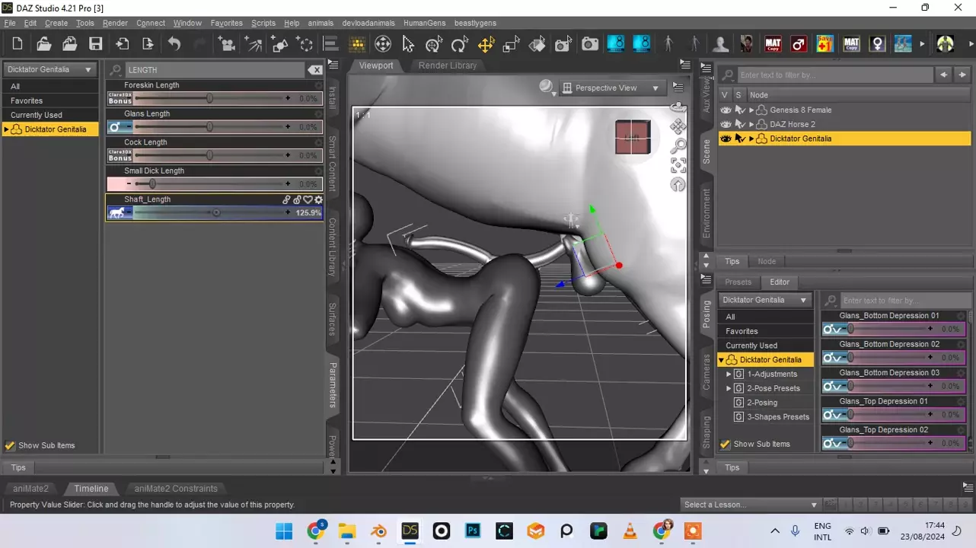Toggle visibility eye for Genesis 8 Female
The image size is (976, 548).
coord(726,110)
